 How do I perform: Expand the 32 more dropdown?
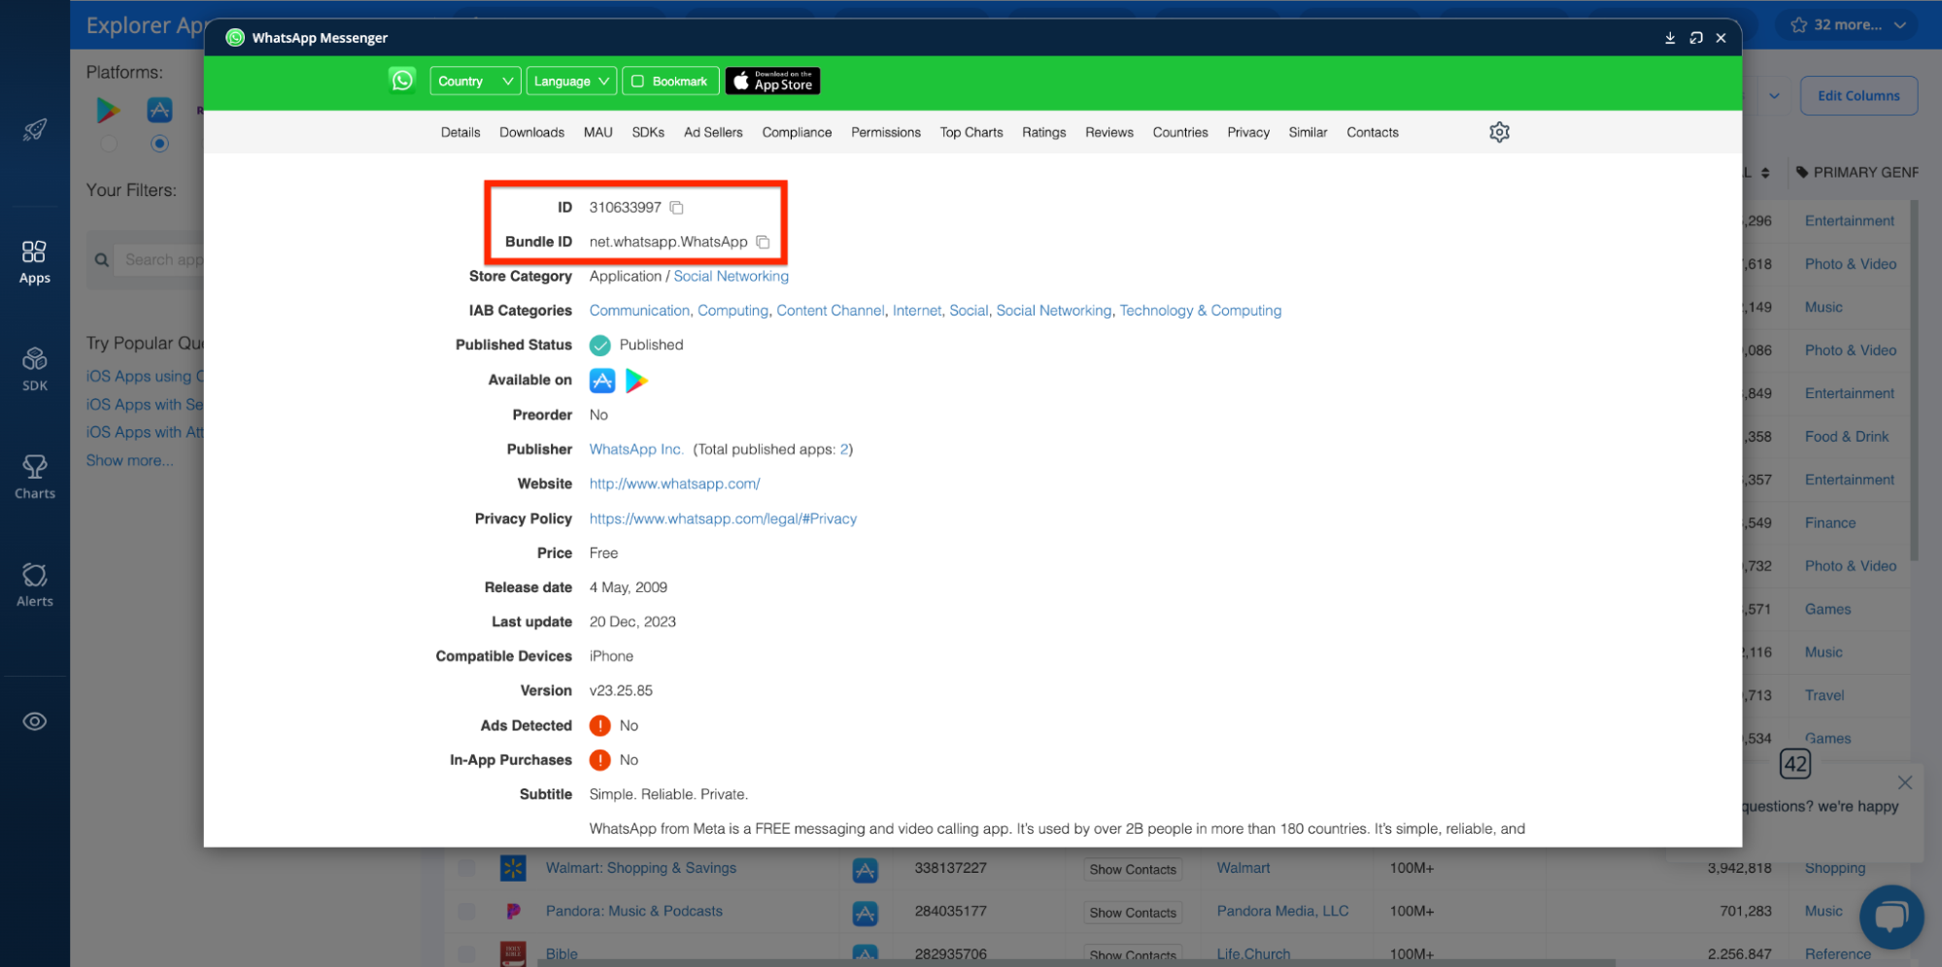point(1848,25)
